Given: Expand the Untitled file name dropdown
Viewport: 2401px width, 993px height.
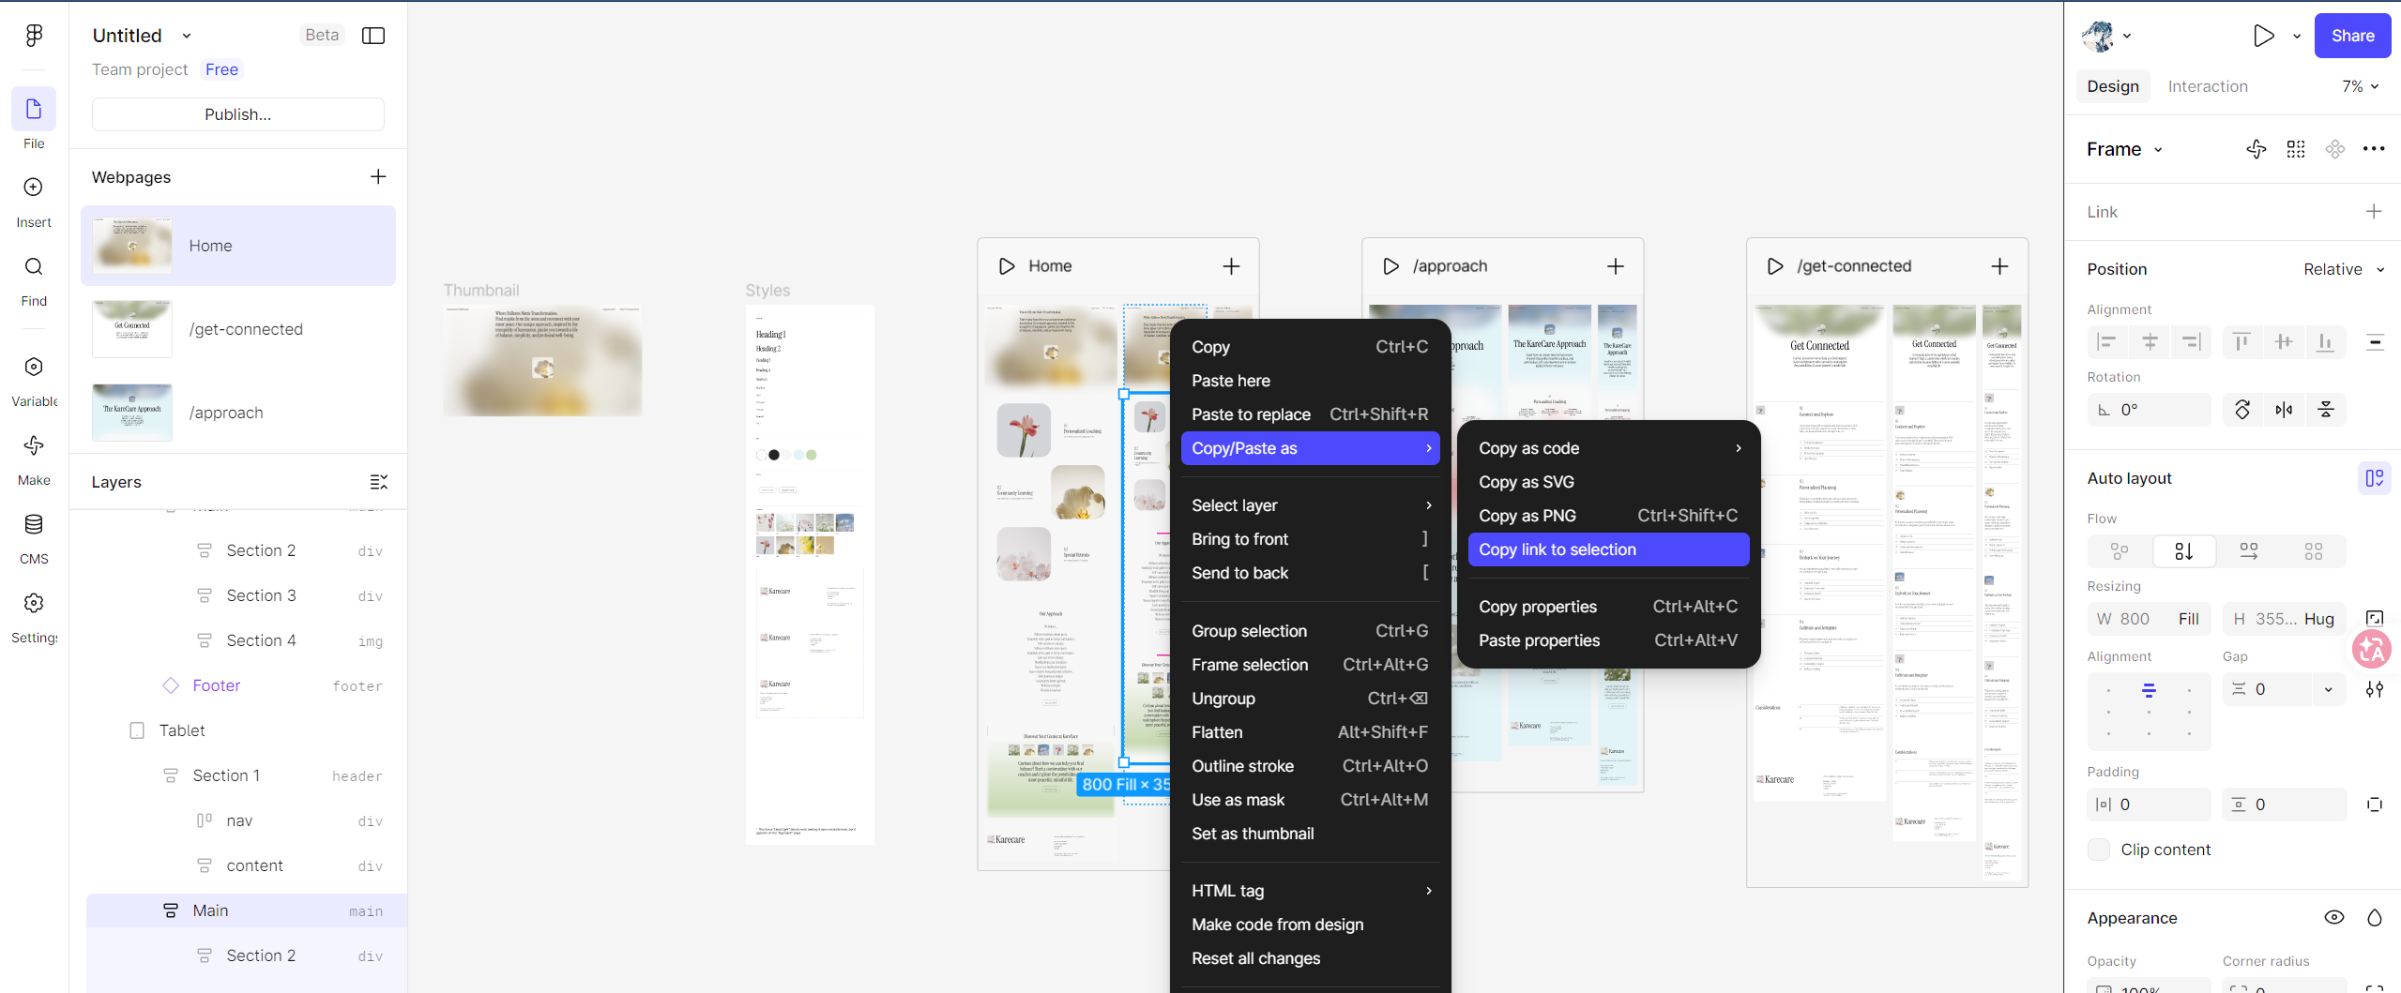Looking at the screenshot, I should pos(187,36).
